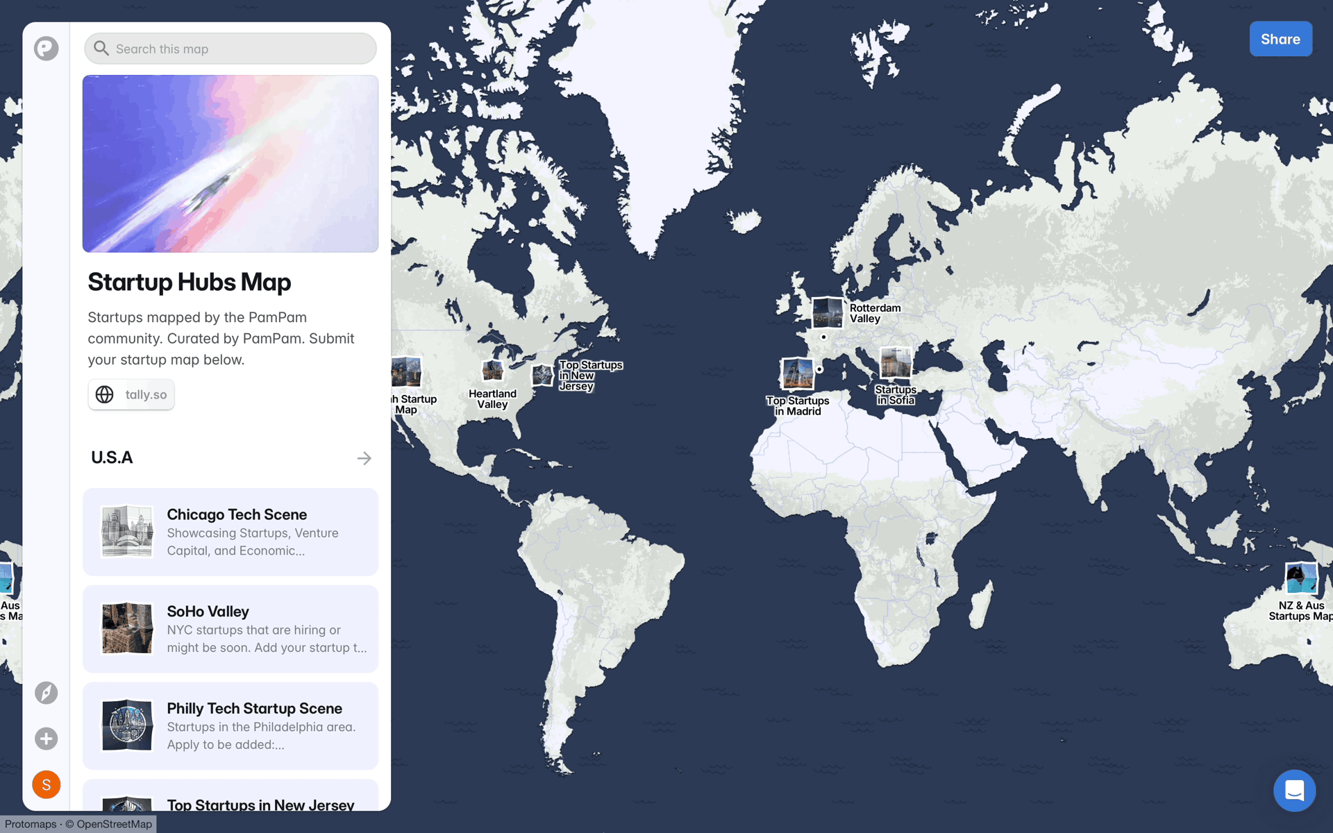Image resolution: width=1333 pixels, height=833 pixels.
Task: Open the SoHo Valley card
Action: click(230, 629)
